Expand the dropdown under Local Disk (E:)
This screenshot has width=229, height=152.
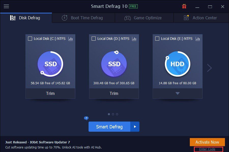tap(178, 93)
